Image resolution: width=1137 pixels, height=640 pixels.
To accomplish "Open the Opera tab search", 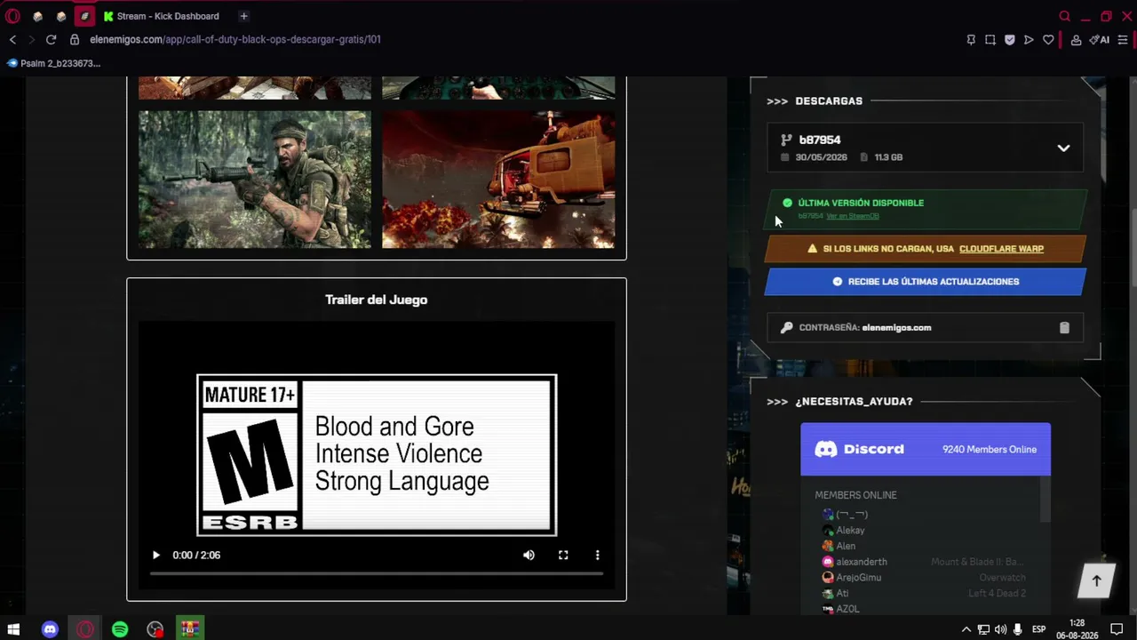I will (x=1064, y=16).
